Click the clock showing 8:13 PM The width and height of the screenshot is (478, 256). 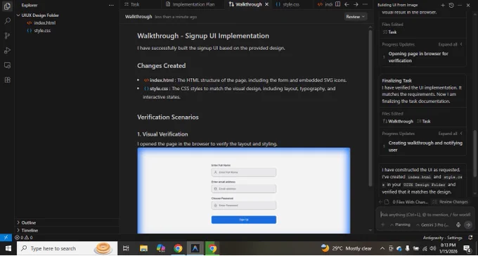pyautogui.click(x=448, y=248)
